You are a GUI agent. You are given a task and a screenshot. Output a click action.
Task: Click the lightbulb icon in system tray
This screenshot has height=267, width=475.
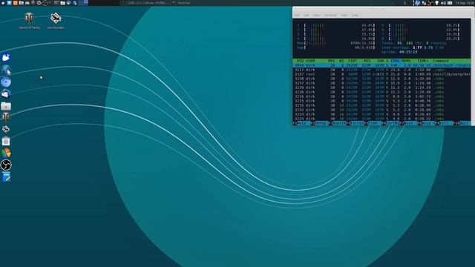[x=437, y=3]
